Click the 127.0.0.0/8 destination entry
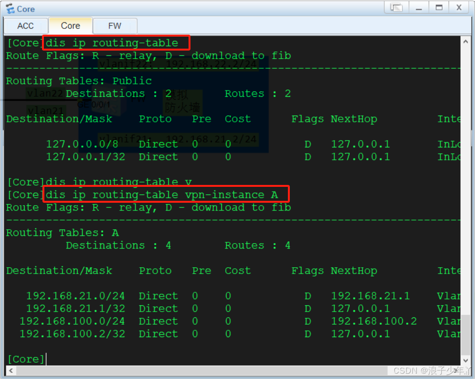The image size is (475, 379). tap(82, 144)
